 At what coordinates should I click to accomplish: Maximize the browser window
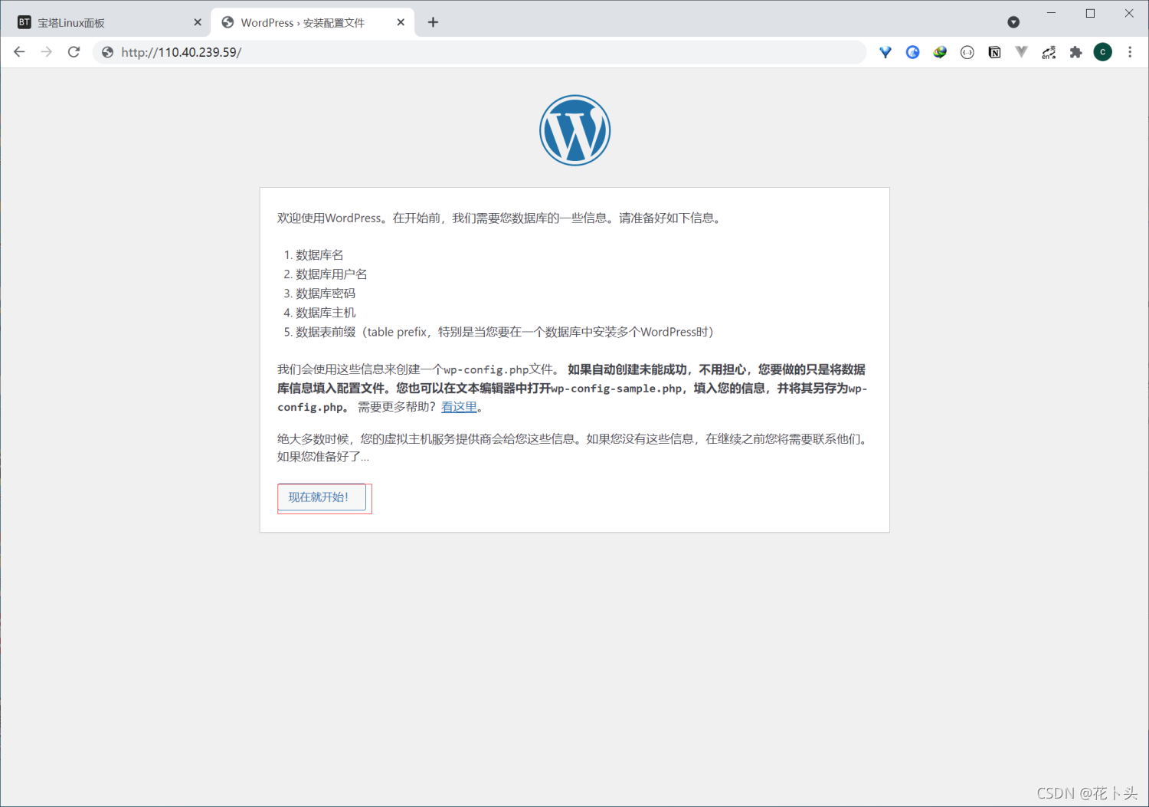(1090, 13)
